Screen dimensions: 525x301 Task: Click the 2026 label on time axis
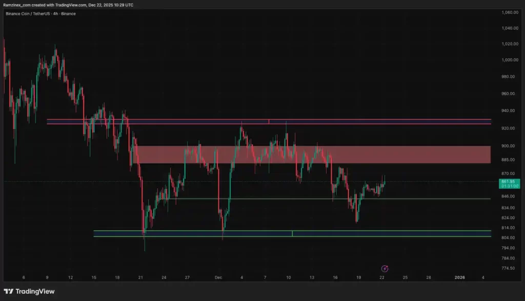[460, 277]
